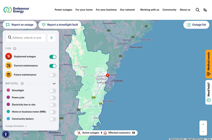Click the Affected customers house icon
The image size is (212, 140).
pos(105,133)
